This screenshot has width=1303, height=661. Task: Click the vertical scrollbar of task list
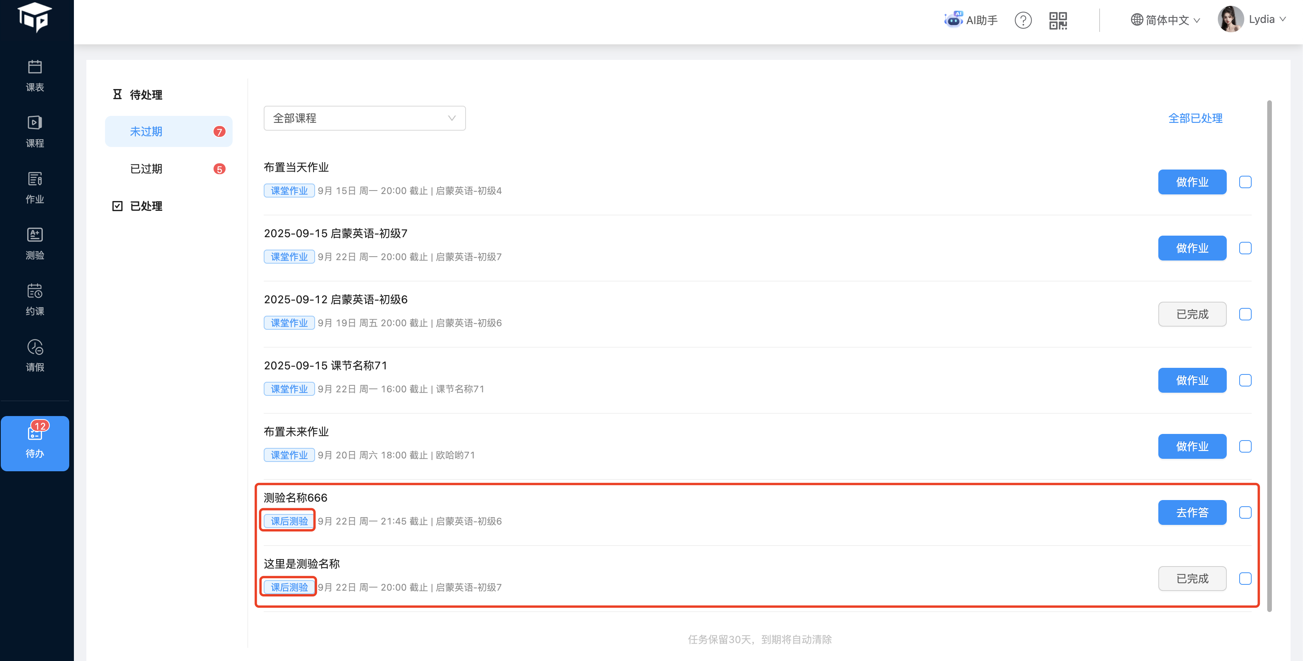[1269, 354]
